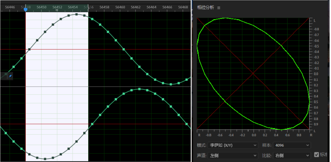Toggle the 标准 checkbox

(x=317, y=155)
